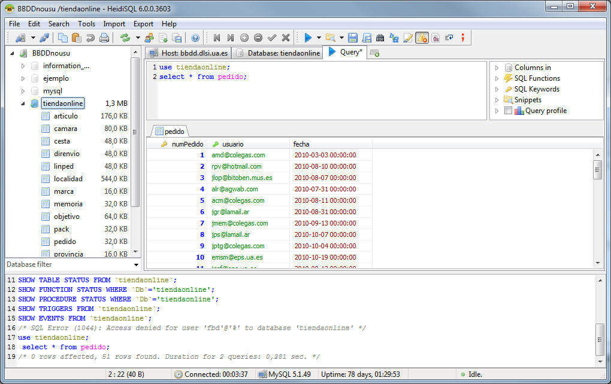
Task: Open the Database filter dropdown arrow
Action: (x=136, y=264)
